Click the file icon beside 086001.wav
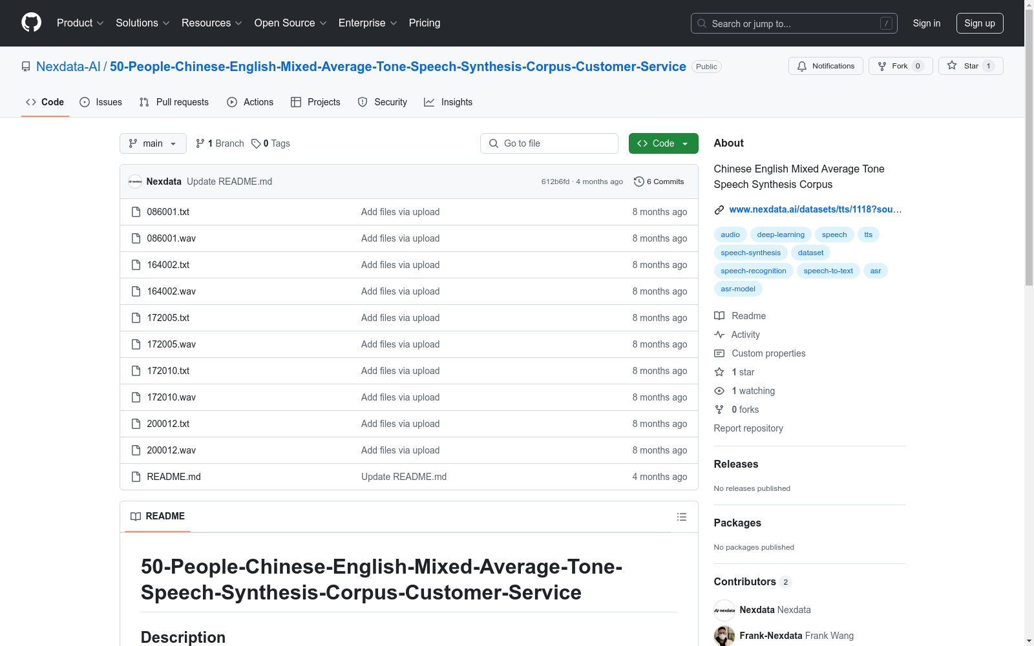The height and width of the screenshot is (646, 1034). 136,238
